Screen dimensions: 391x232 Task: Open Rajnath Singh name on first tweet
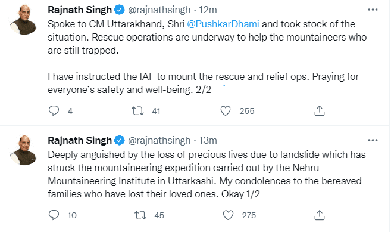80,10
